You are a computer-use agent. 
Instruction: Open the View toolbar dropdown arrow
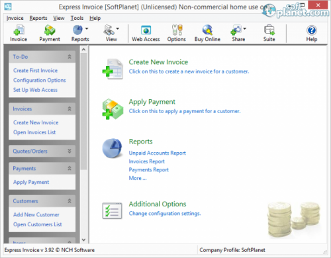tap(118, 28)
